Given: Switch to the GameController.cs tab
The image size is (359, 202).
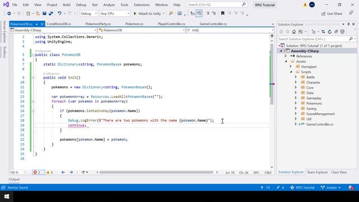Looking at the screenshot, I should coord(213,24).
